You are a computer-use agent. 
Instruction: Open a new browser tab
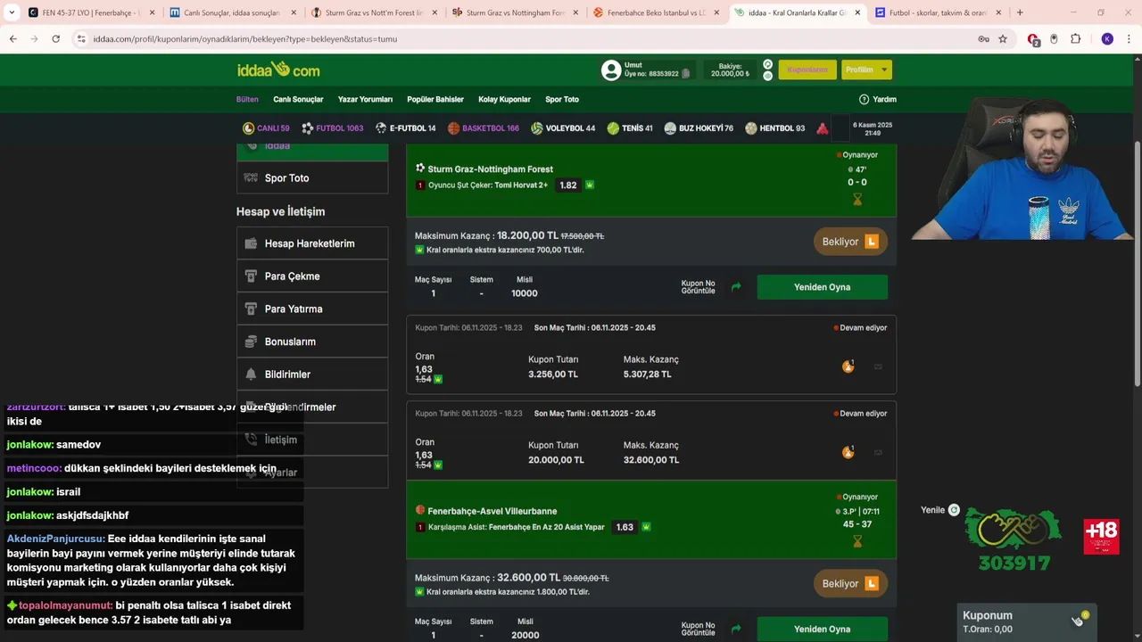point(1020,12)
